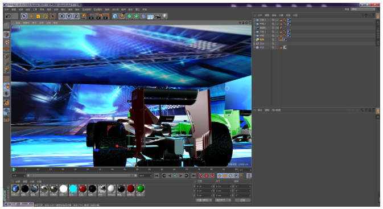
Task: Toggle the Y axis lock
Action: (69, 17)
